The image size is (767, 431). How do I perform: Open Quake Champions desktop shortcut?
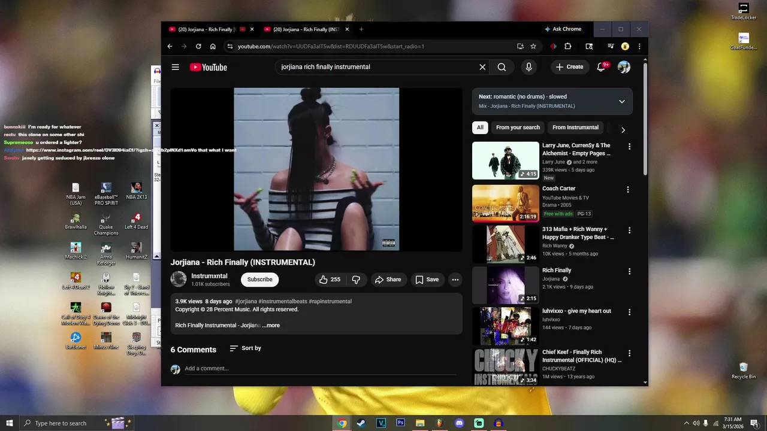coord(106,224)
